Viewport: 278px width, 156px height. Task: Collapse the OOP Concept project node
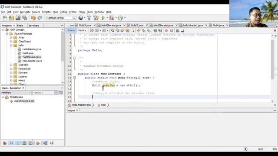pos(3,30)
